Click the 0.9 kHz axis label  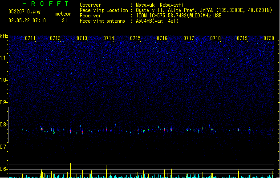coord(4,102)
